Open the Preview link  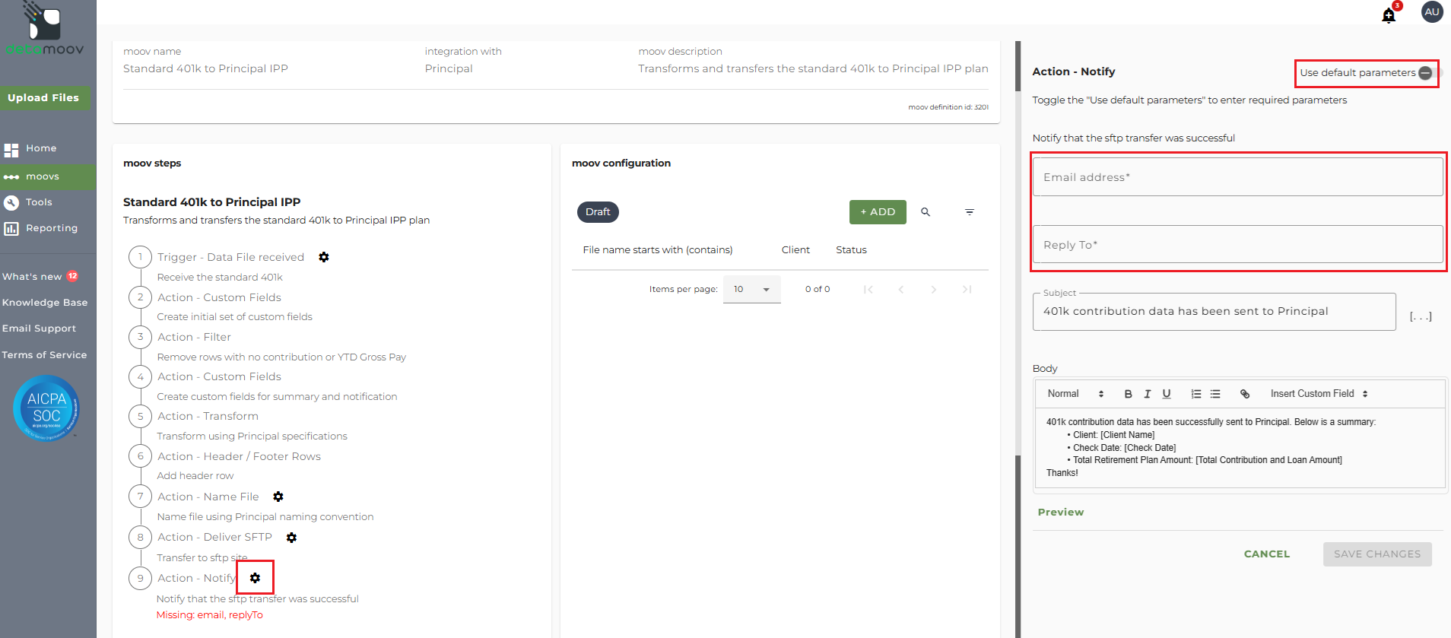click(1061, 513)
